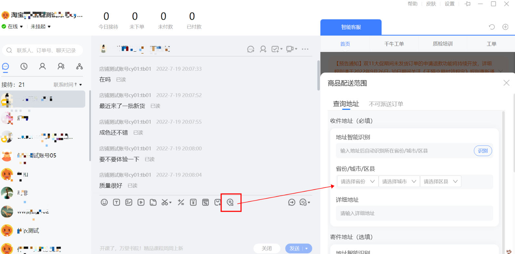
Task: Click the search contacts and orders field
Action: pyautogui.click(x=43, y=50)
